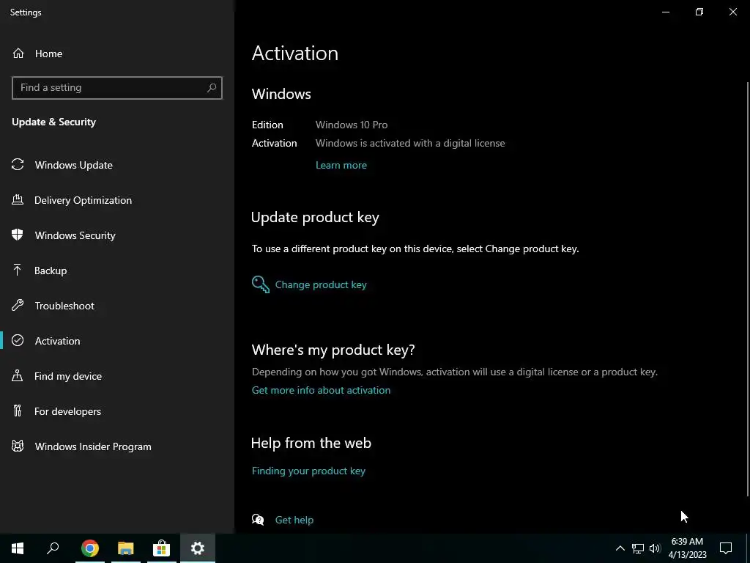The image size is (750, 563).
Task: Click the Windows Security shield icon
Action: (x=18, y=235)
